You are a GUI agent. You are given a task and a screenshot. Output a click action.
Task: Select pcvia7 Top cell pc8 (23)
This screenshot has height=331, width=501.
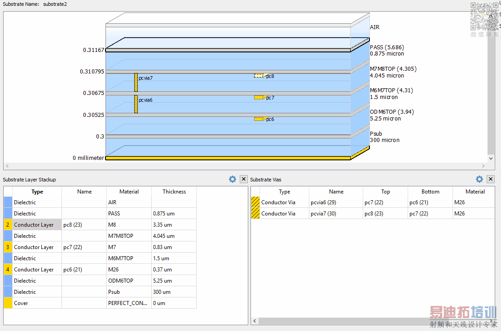(x=385, y=214)
